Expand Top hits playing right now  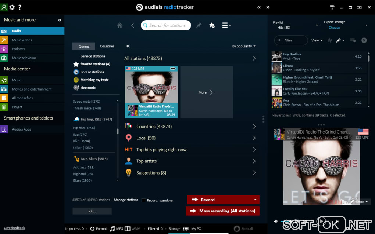tap(190, 150)
